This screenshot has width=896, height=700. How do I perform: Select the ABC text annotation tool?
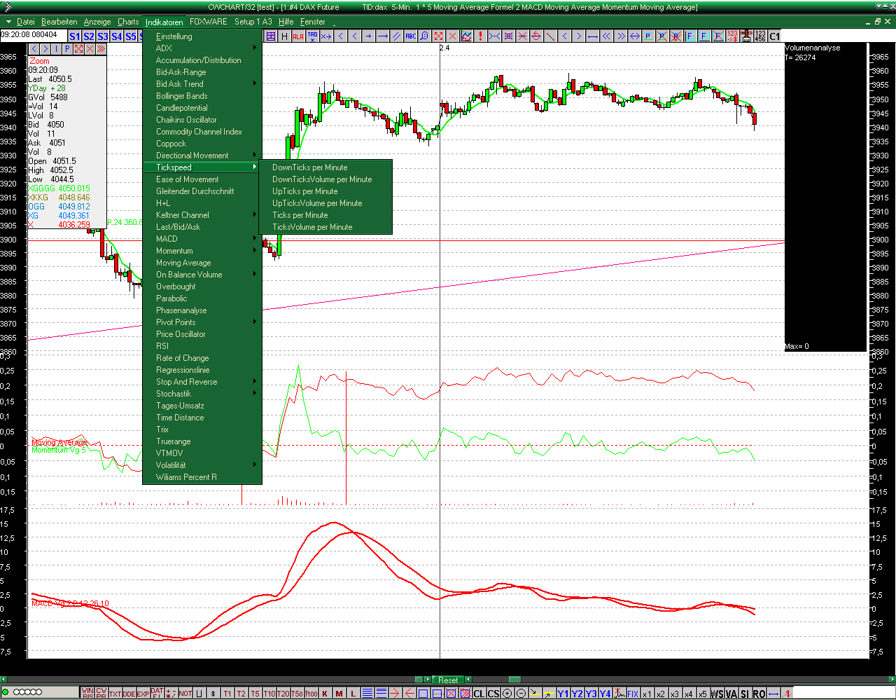click(410, 36)
